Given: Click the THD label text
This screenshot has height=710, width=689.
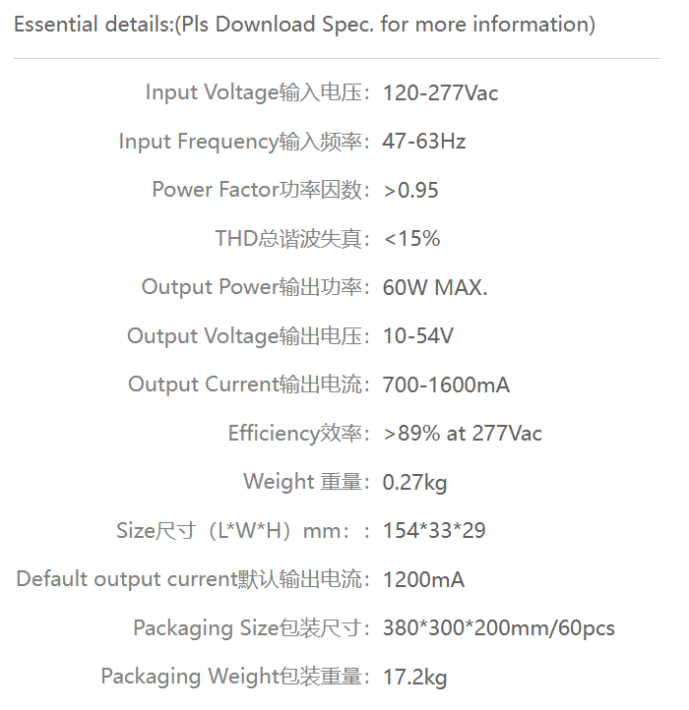Looking at the screenshot, I should (293, 238).
